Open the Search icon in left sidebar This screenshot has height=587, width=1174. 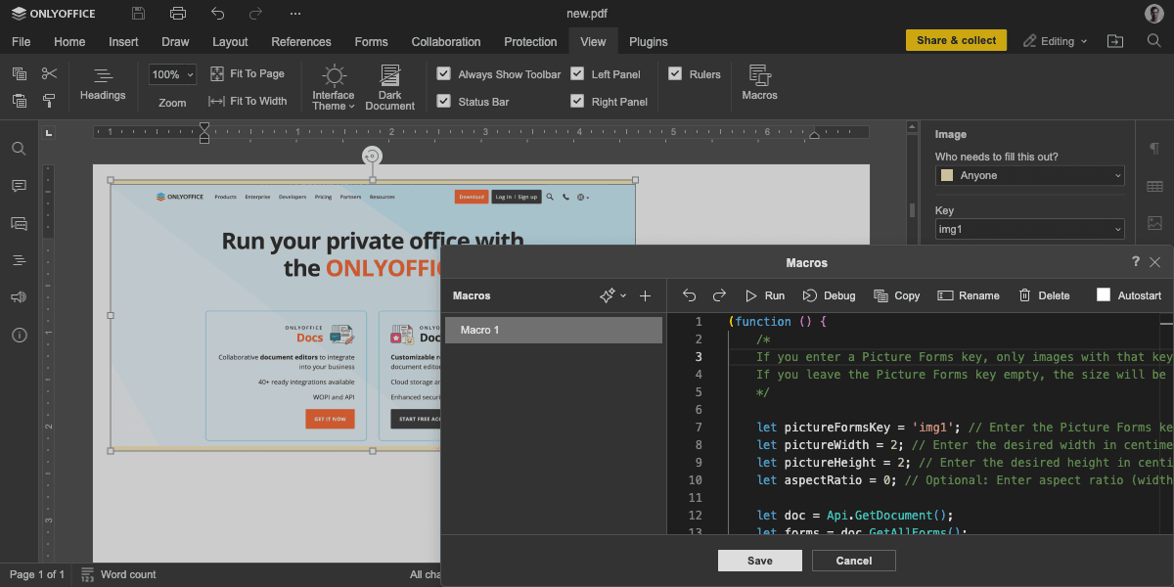(x=19, y=149)
